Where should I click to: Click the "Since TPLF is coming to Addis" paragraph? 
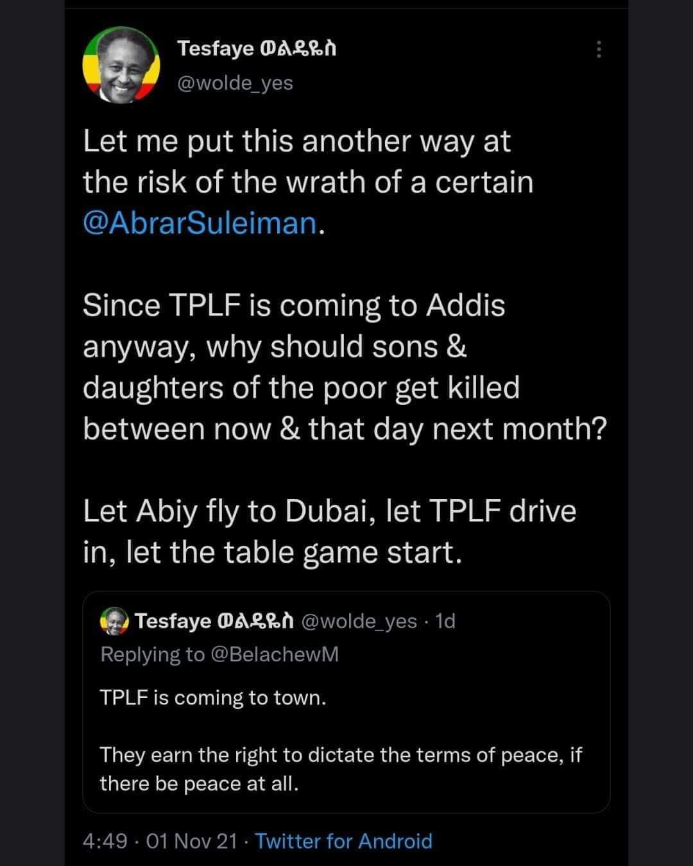click(344, 367)
